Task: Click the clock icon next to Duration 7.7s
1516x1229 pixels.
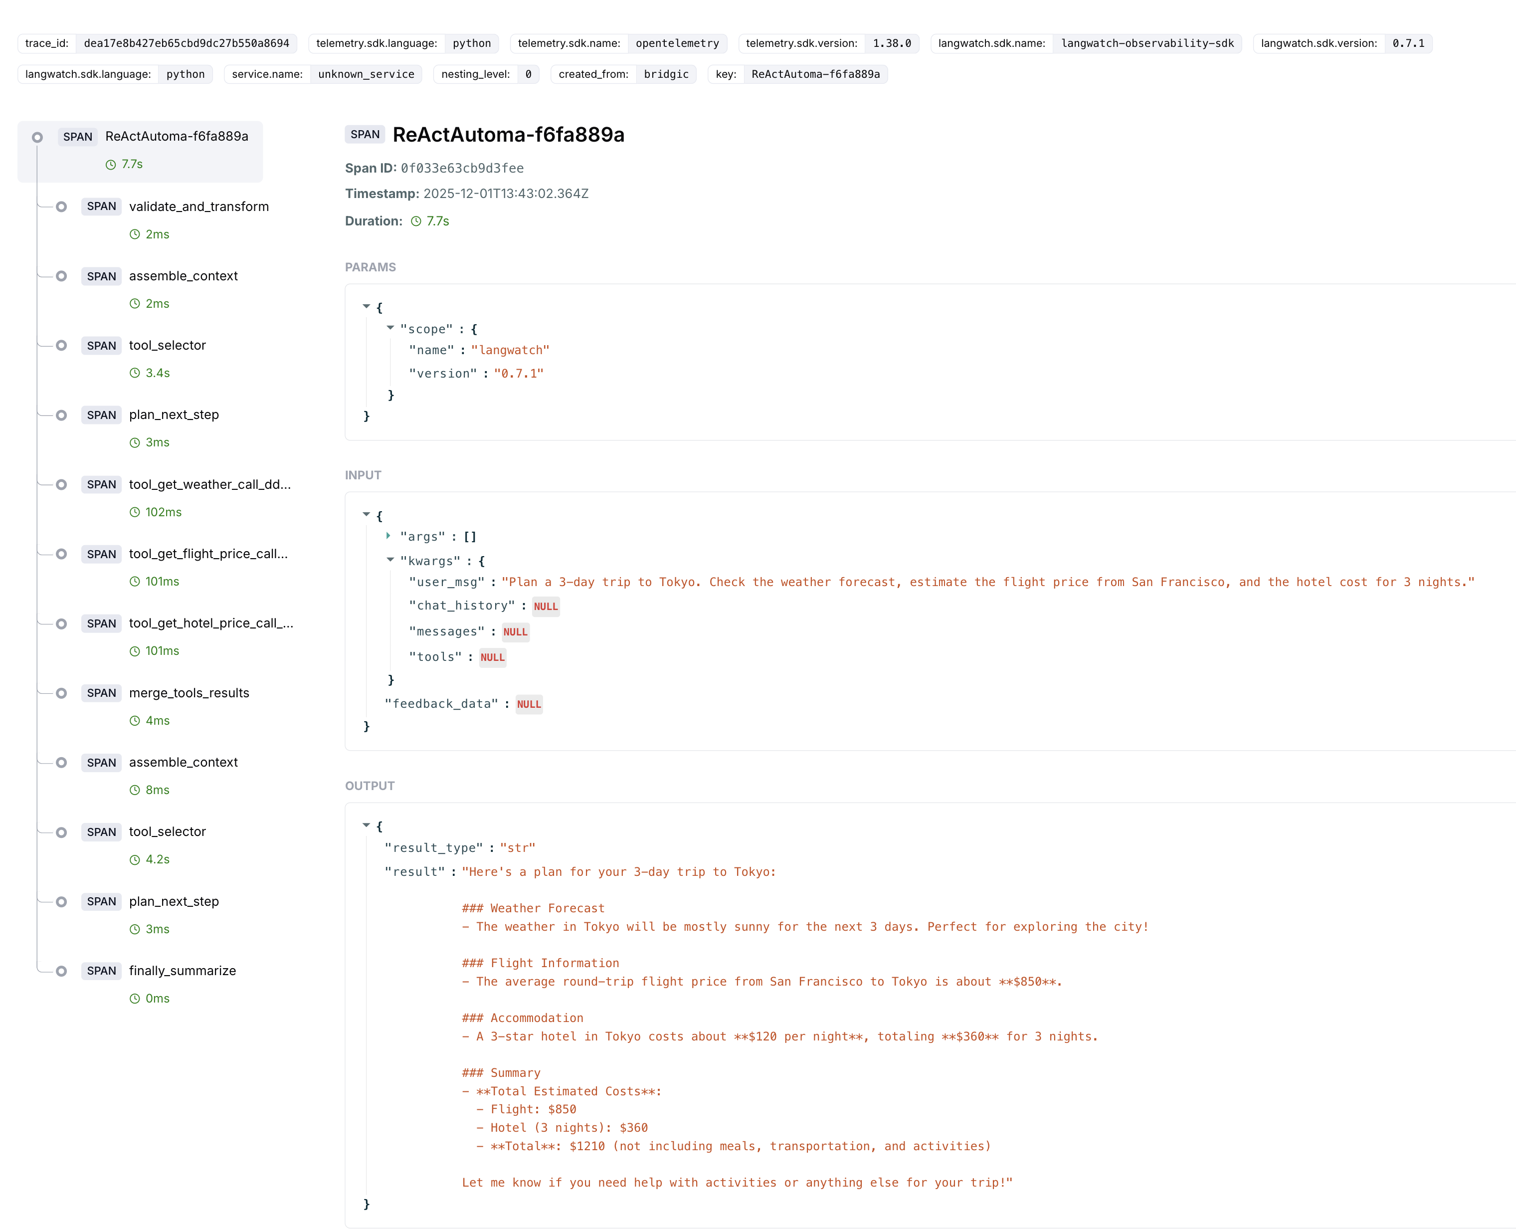Action: tap(416, 221)
